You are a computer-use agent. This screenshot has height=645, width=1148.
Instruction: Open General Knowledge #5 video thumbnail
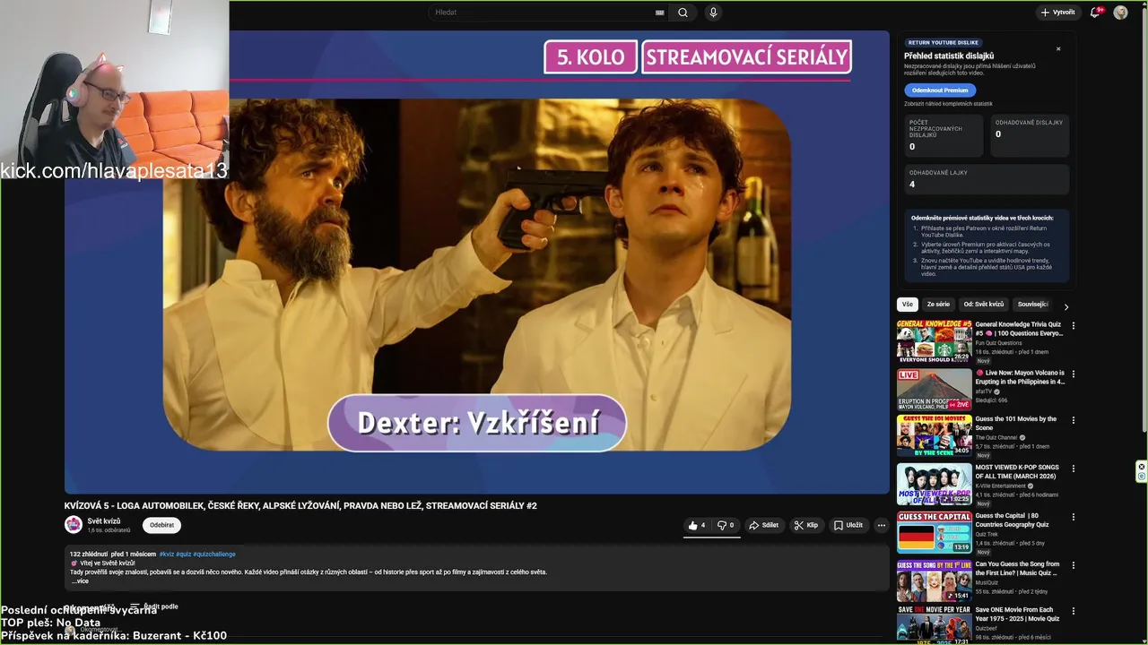click(x=935, y=341)
